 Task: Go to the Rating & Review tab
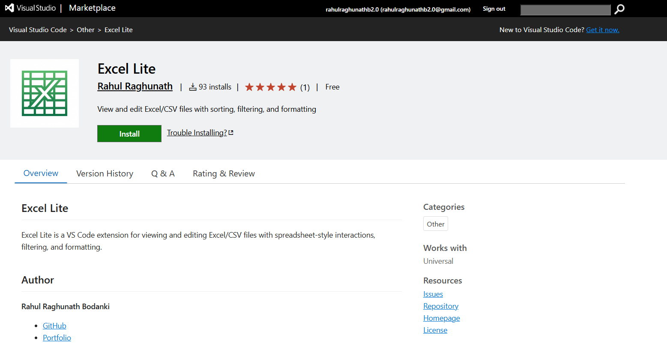[224, 173]
